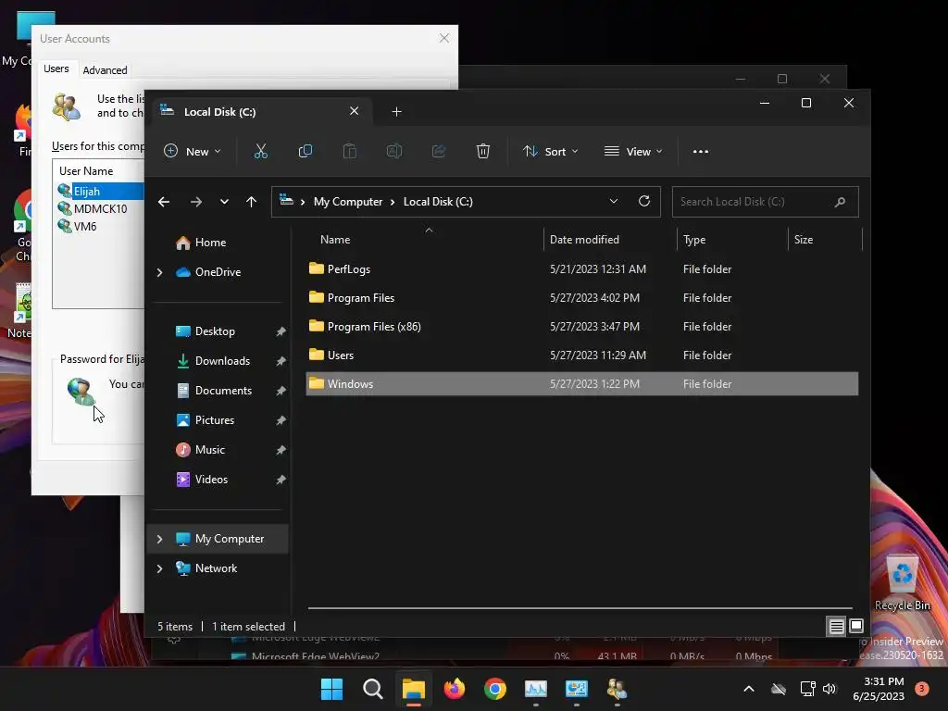Expand the OneDrive tree node
948x711 pixels.
[x=159, y=273]
